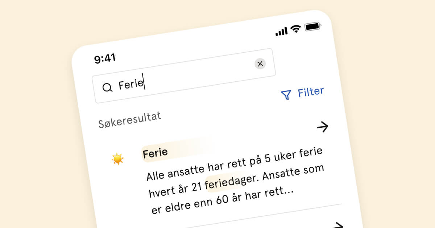Viewport: 435px width, 228px height.
Task: Clear the search field using the x button
Action: tap(260, 64)
